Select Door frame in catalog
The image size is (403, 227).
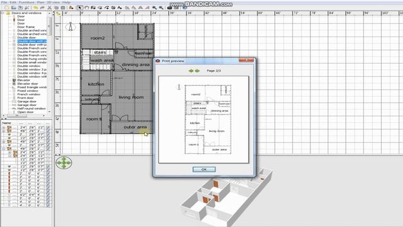click(x=26, y=26)
